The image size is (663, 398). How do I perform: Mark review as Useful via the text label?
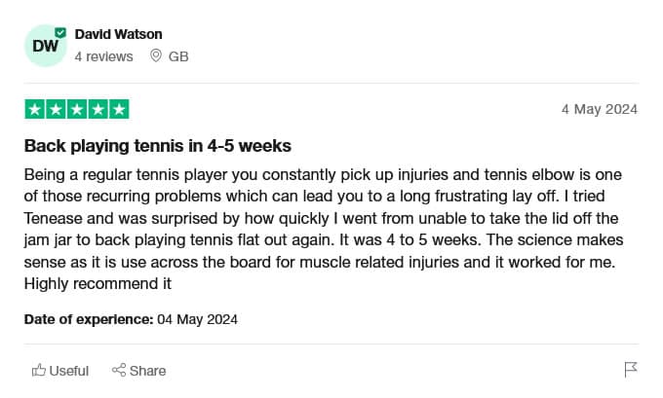click(69, 371)
